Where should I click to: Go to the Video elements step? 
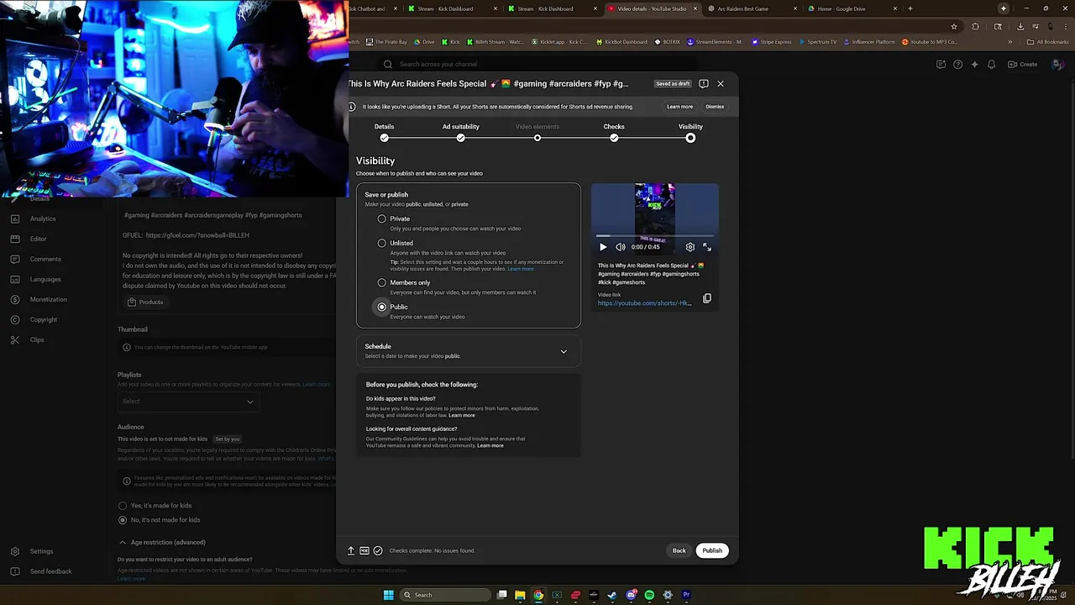(537, 131)
